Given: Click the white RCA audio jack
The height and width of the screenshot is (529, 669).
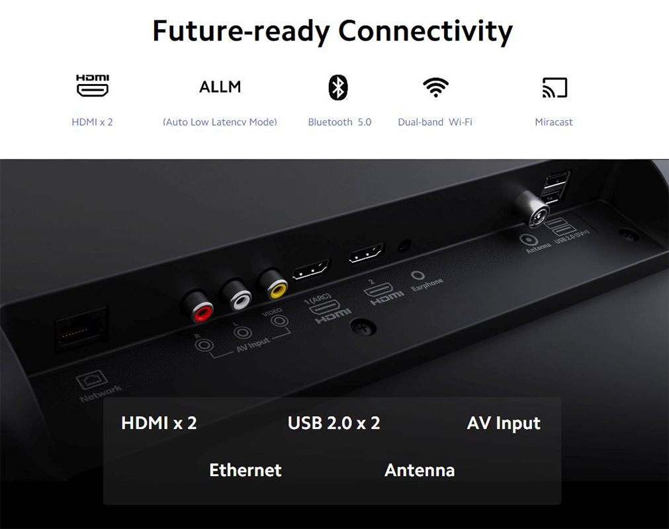Looking at the screenshot, I should click(x=237, y=296).
